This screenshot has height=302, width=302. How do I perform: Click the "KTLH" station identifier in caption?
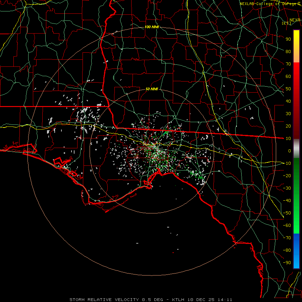[178, 300]
